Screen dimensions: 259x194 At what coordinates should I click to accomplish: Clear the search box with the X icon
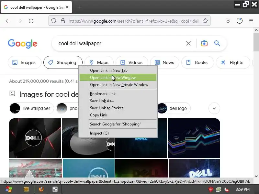point(188,43)
